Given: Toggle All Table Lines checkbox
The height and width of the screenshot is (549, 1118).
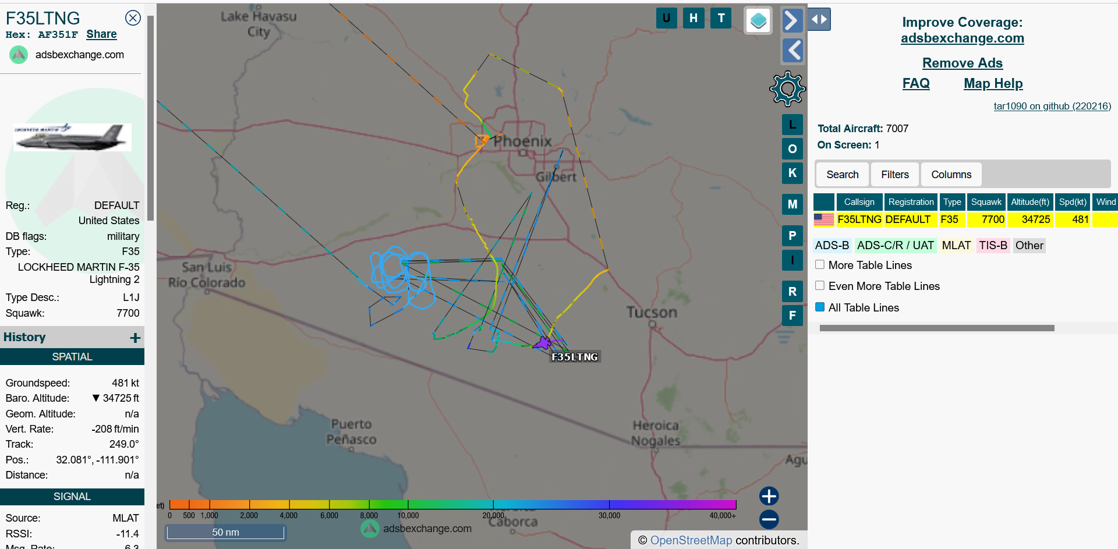Looking at the screenshot, I should (820, 307).
